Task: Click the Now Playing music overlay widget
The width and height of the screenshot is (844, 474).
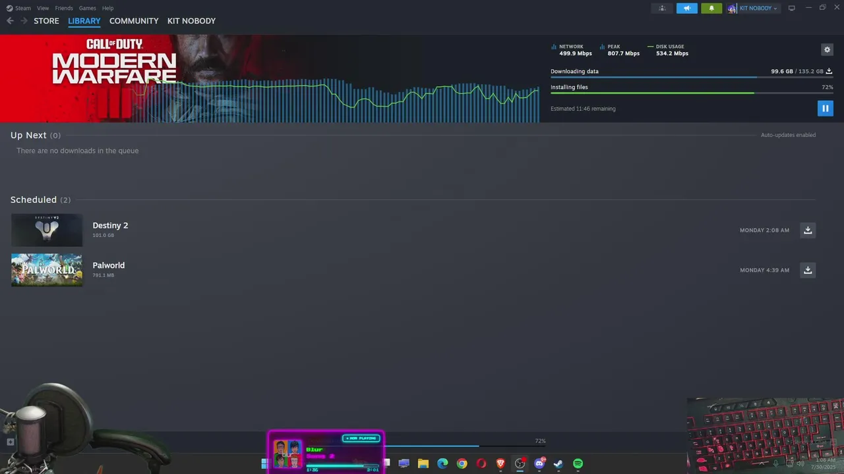Action: [x=326, y=452]
